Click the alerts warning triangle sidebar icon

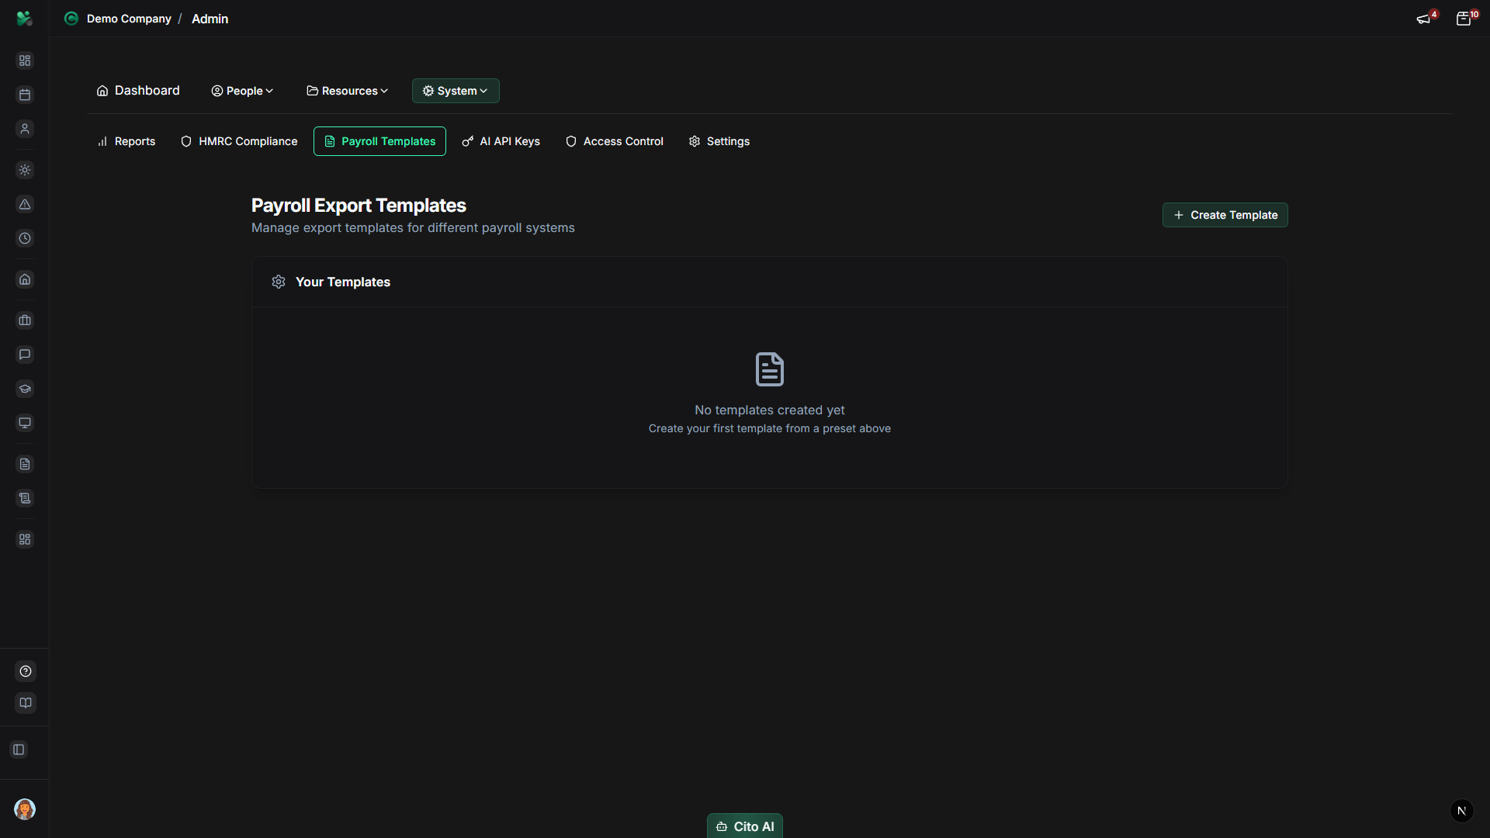click(25, 204)
